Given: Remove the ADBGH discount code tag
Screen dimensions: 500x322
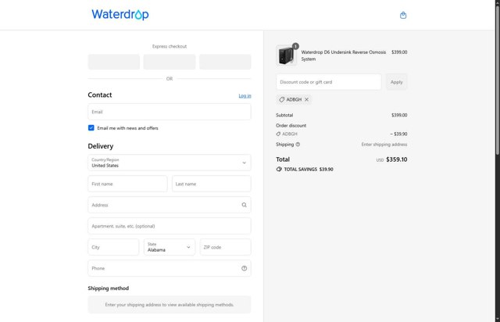Looking at the screenshot, I should 306,99.
